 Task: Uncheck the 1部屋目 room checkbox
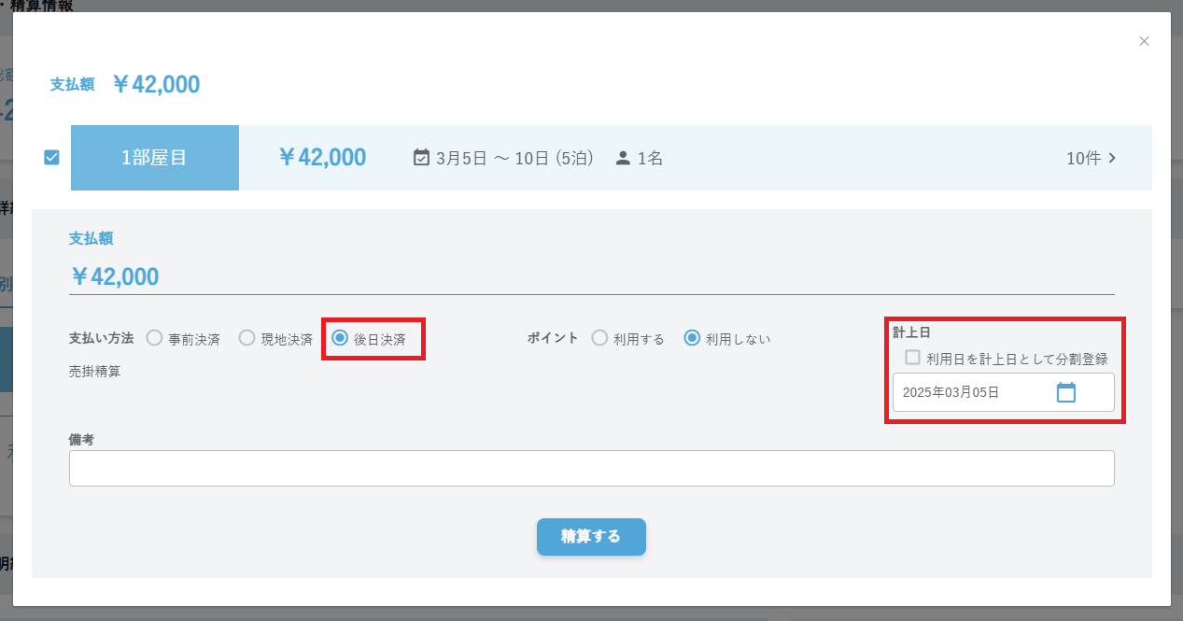click(52, 158)
